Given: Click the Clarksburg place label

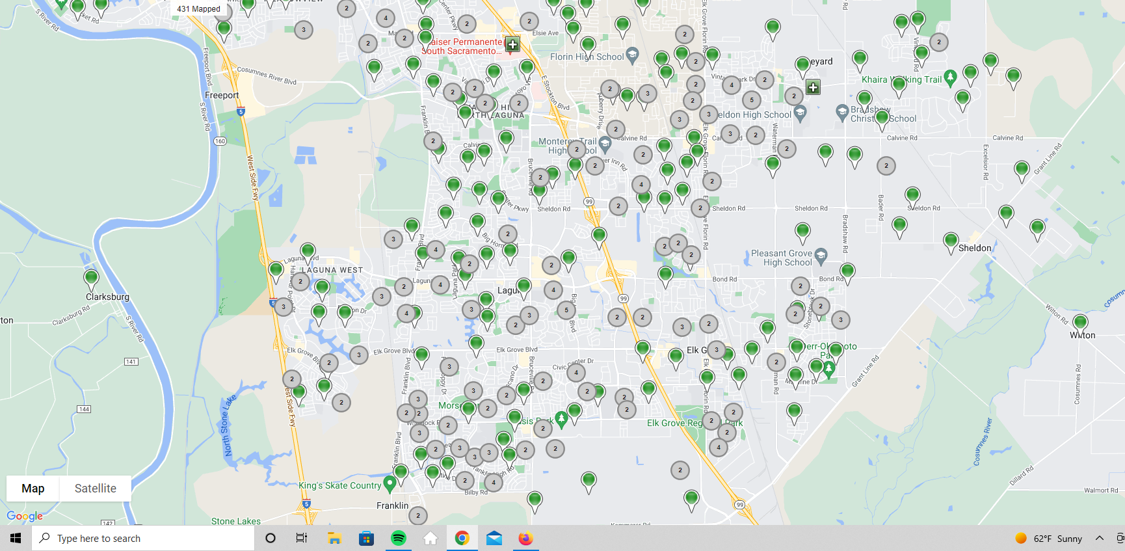Looking at the screenshot, I should click(107, 297).
